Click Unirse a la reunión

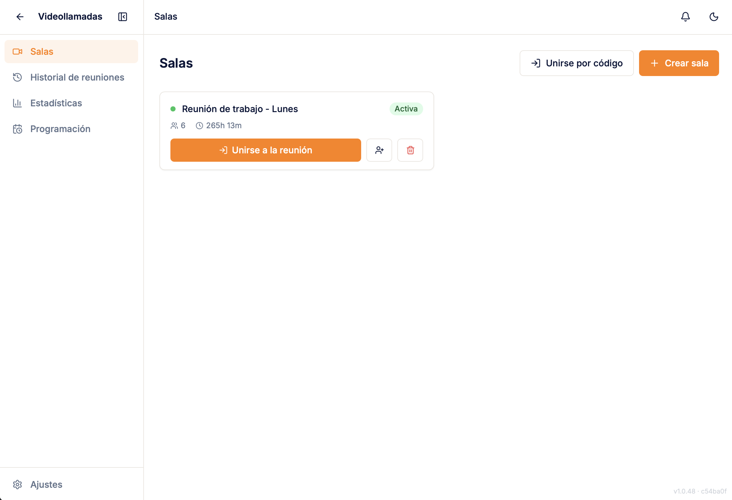265,150
